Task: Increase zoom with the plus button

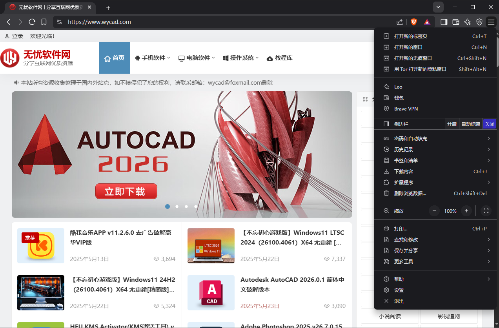Action: [466, 211]
